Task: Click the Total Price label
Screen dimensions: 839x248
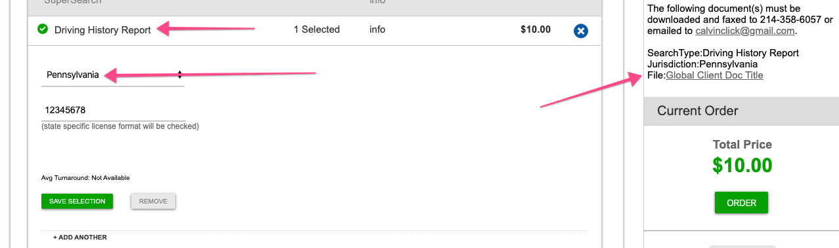Action: 742,145
